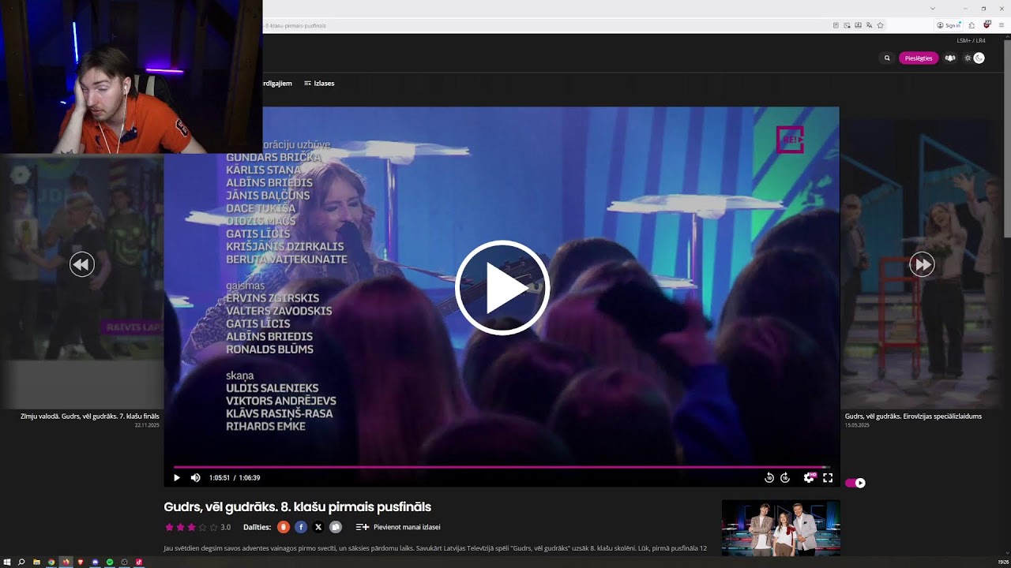The width and height of the screenshot is (1011, 568).
Task: Enter fullscreen mode in the player
Action: pyautogui.click(x=828, y=477)
